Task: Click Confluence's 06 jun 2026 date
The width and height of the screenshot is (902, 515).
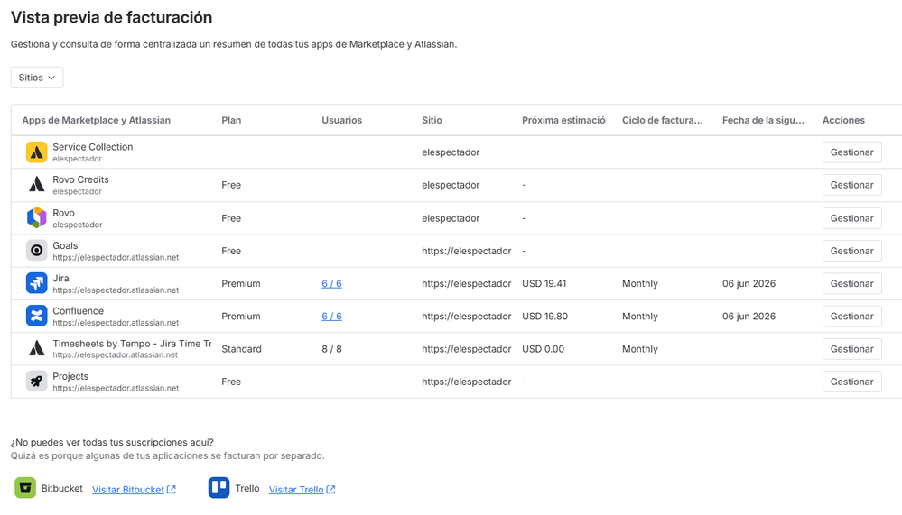Action: (749, 317)
